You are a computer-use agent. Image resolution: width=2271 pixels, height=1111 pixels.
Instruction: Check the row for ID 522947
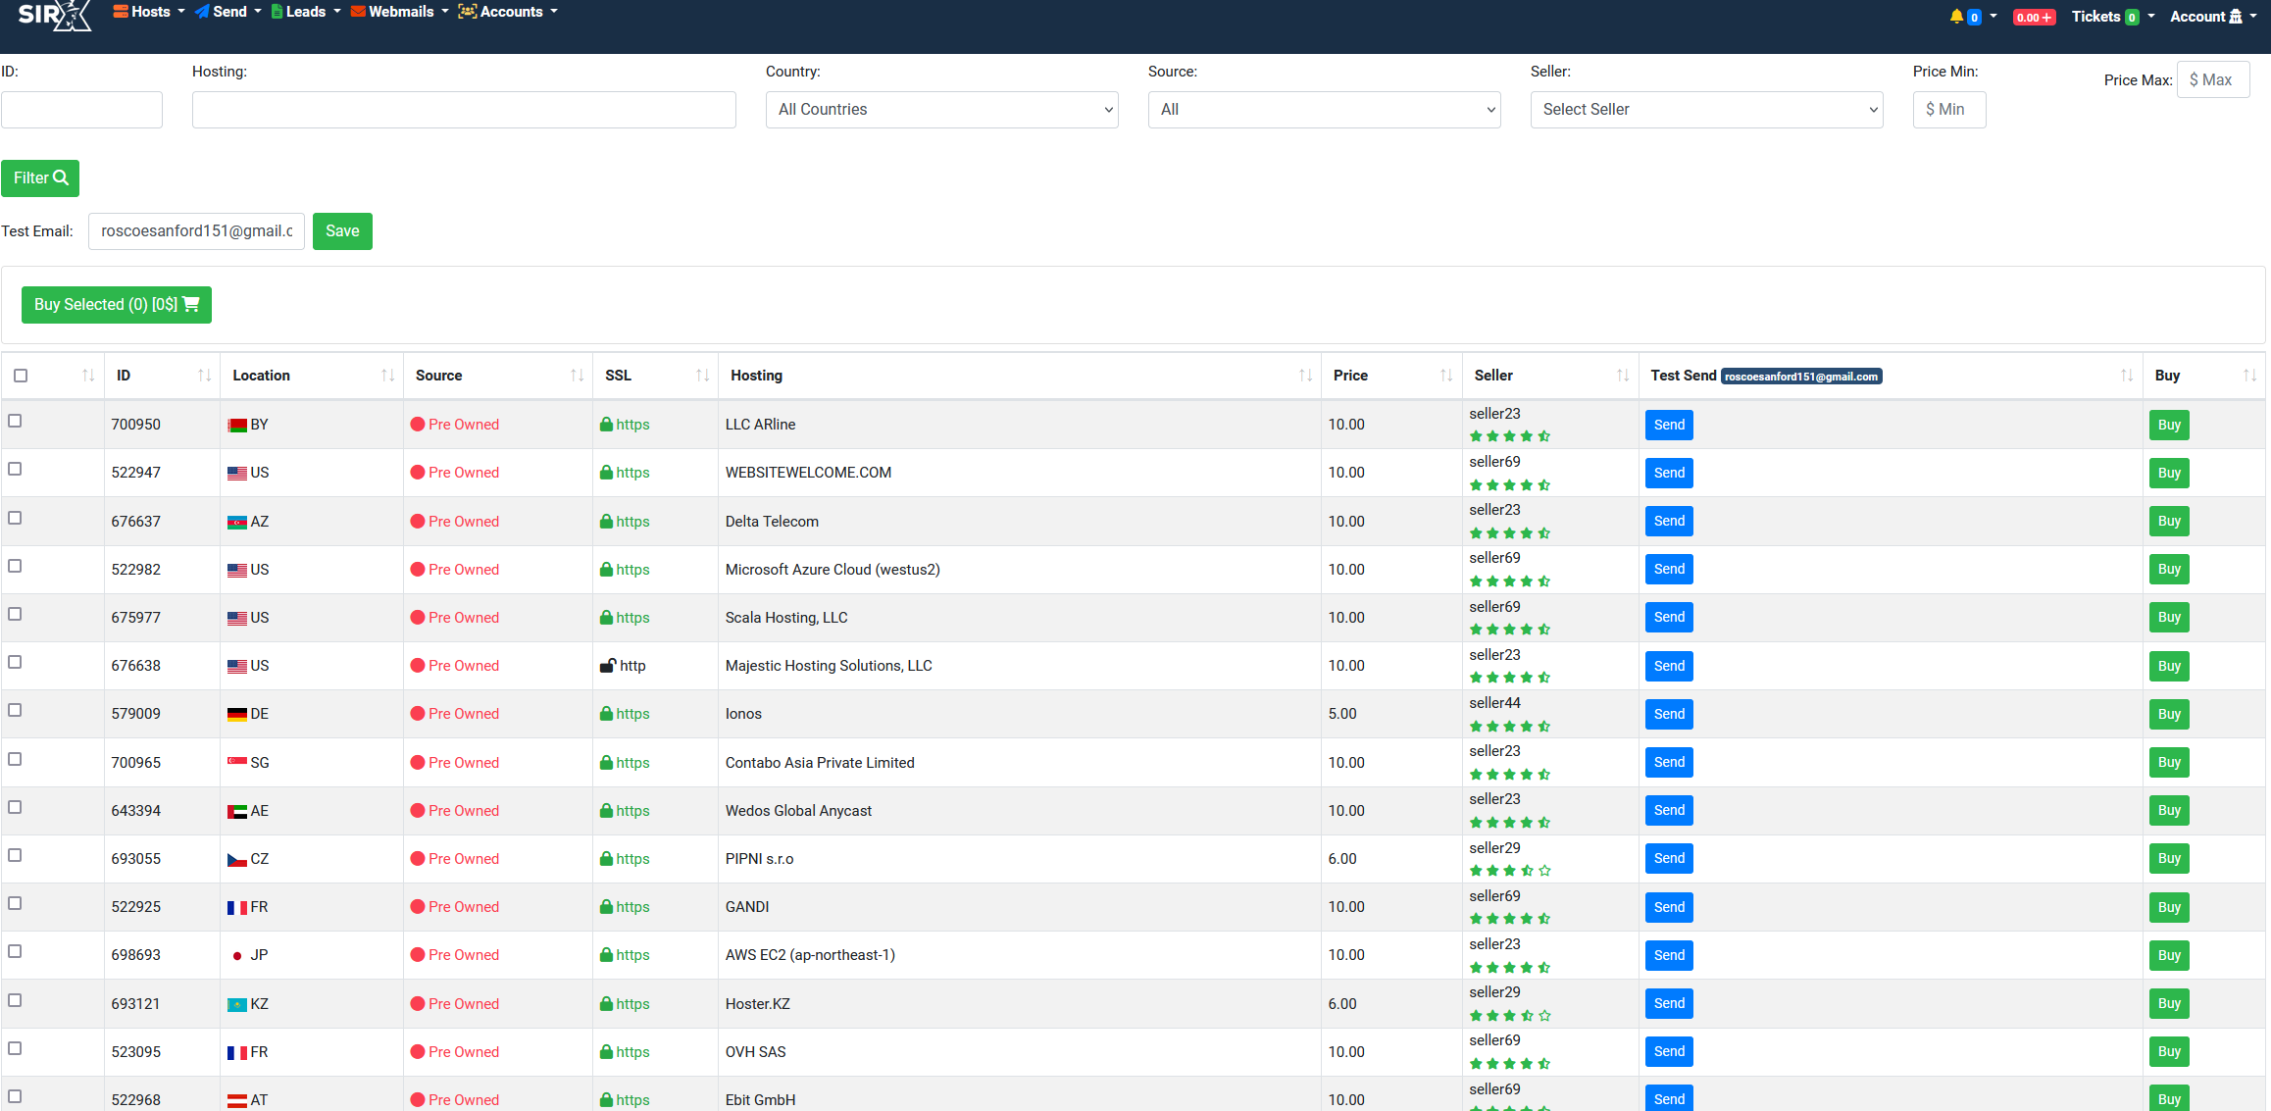click(x=15, y=469)
